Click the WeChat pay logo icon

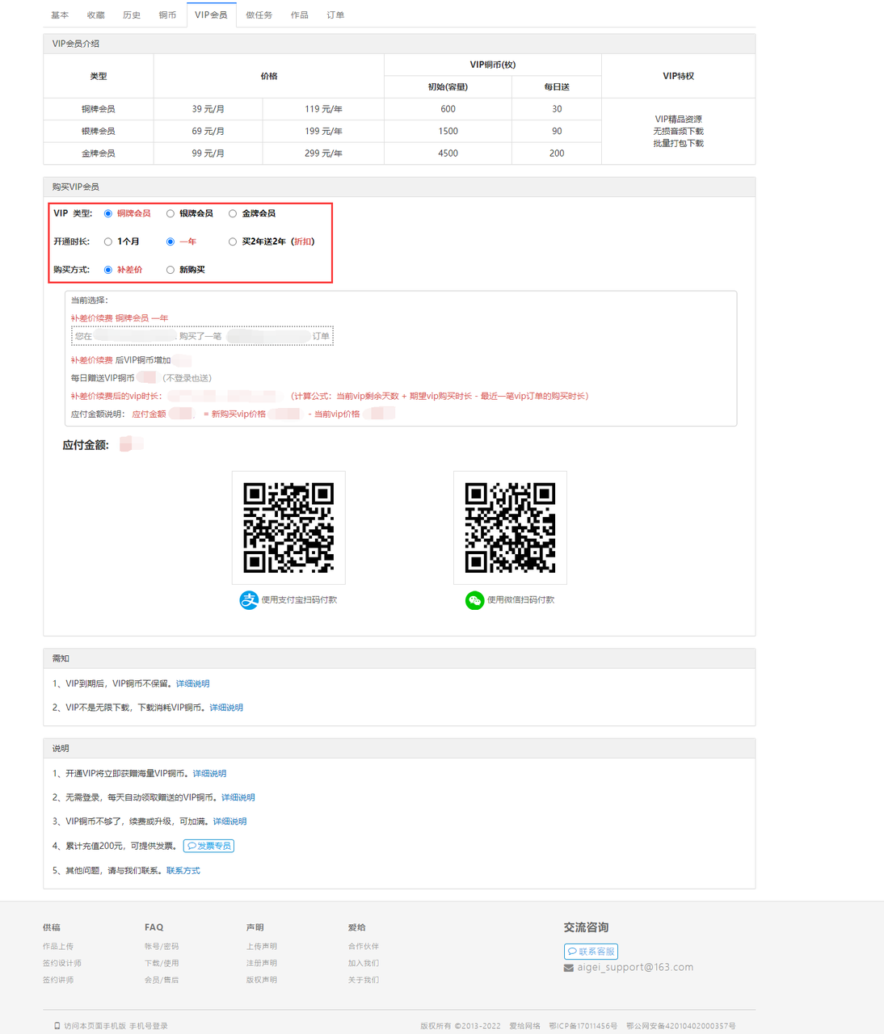point(474,600)
